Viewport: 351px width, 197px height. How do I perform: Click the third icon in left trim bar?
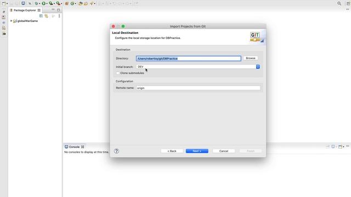tap(4, 22)
